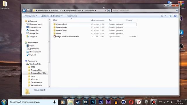
Task: Click the search magnifier icon
Action: [x=176, y=10]
